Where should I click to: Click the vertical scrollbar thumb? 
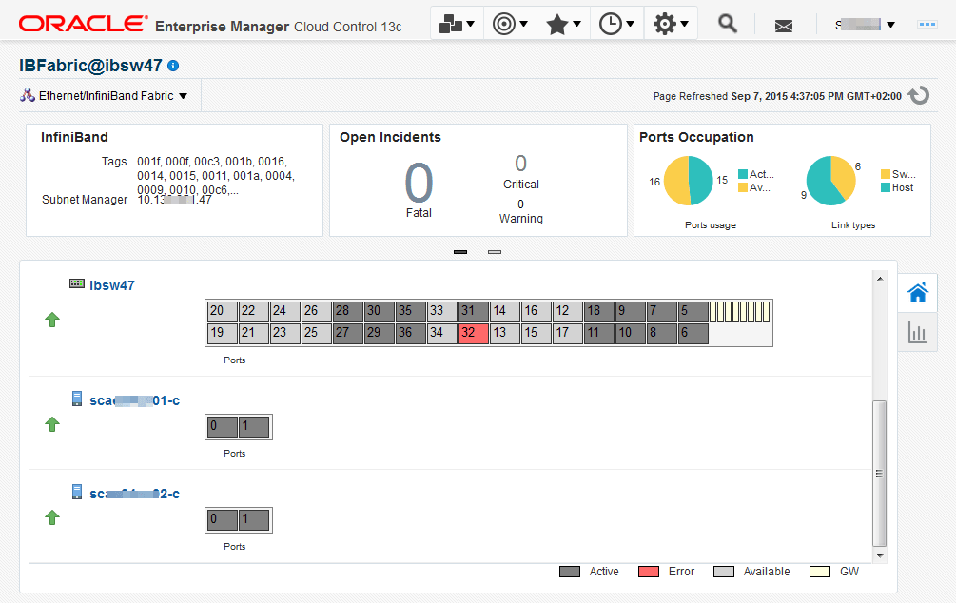click(x=879, y=473)
